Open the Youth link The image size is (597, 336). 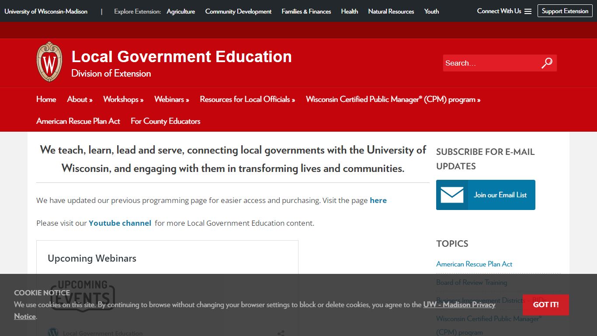pos(431,11)
